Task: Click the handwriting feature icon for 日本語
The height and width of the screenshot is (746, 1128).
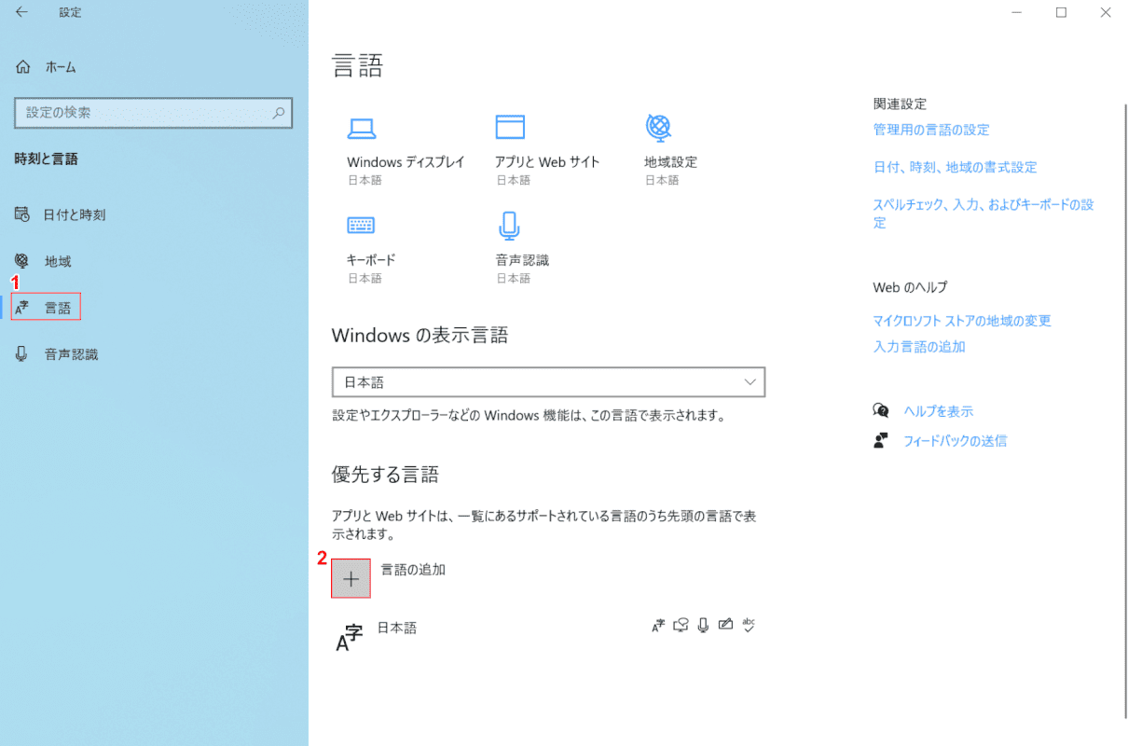Action: pos(725,625)
